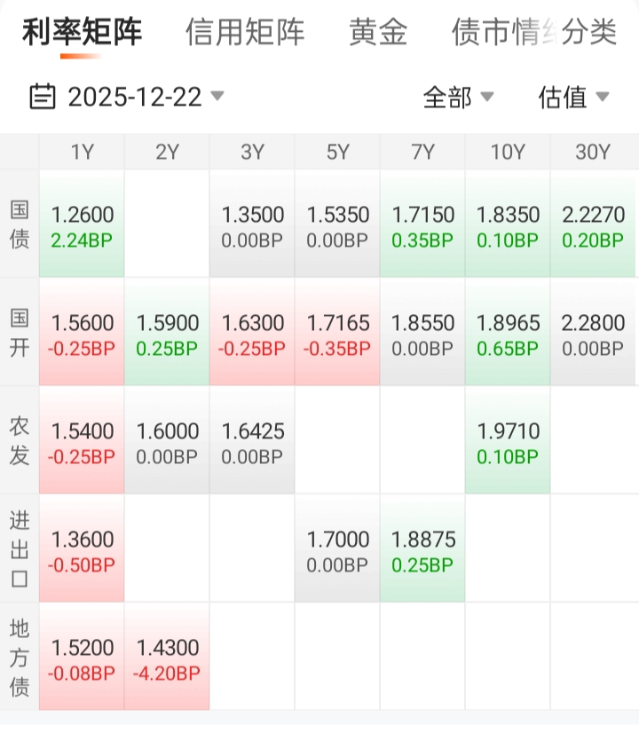Tap 地方债 2Y cell showing 1.4300
Image resolution: width=639 pixels, height=733 pixels.
click(x=167, y=657)
